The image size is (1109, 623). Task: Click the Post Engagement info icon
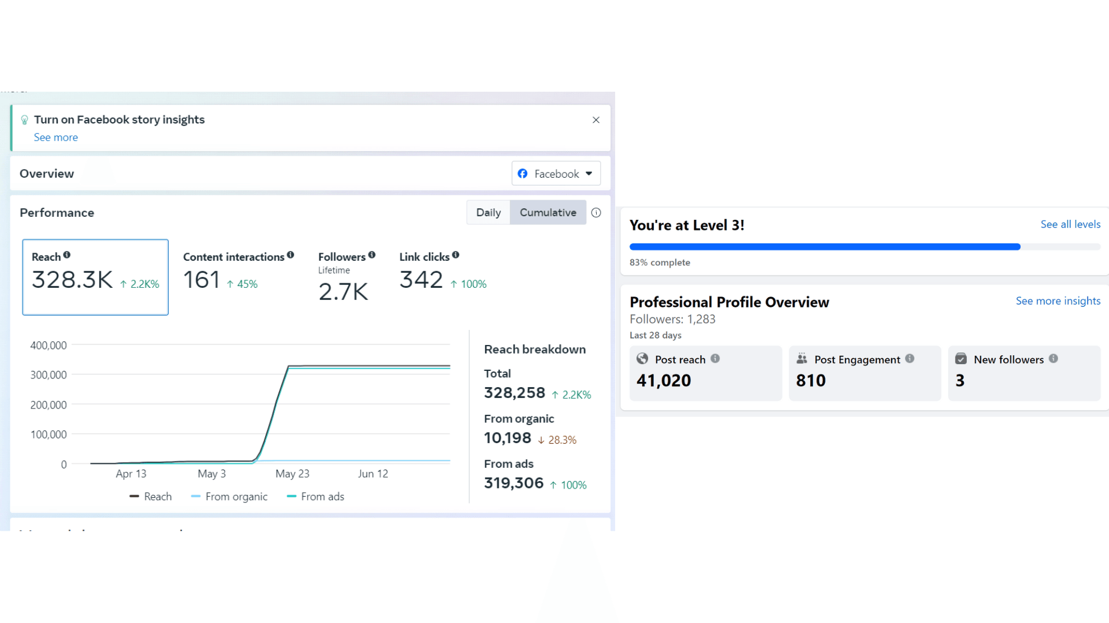click(x=910, y=359)
